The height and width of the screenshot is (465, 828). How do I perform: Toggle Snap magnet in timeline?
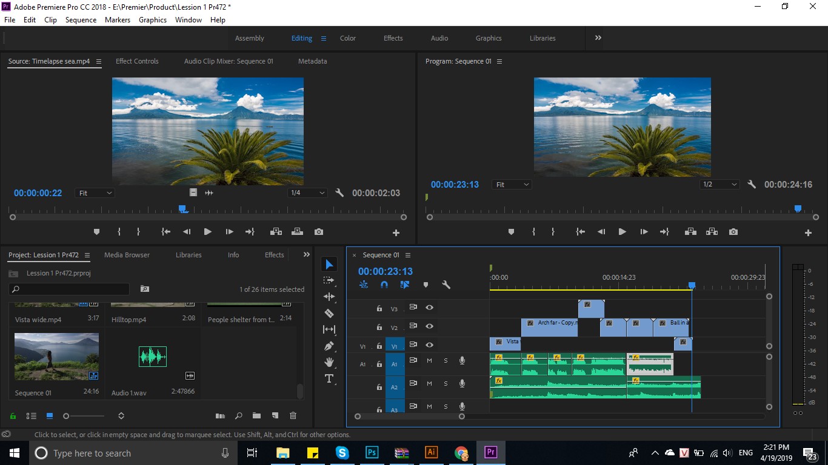(384, 285)
